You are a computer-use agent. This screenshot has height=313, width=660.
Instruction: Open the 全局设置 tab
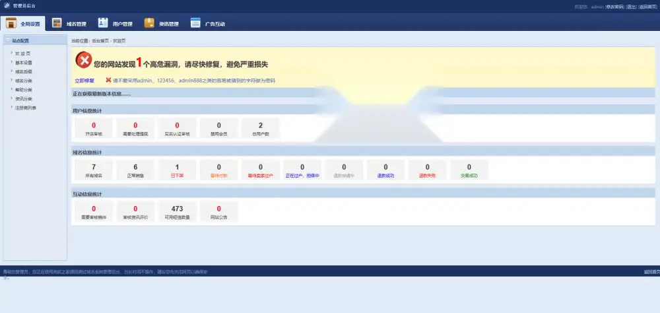click(22, 24)
